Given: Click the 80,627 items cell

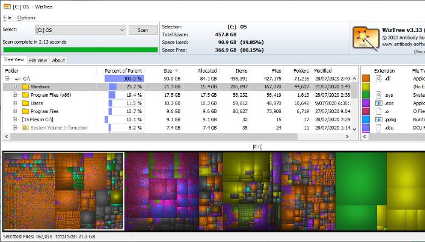Looking at the screenshot, I should [240, 111].
